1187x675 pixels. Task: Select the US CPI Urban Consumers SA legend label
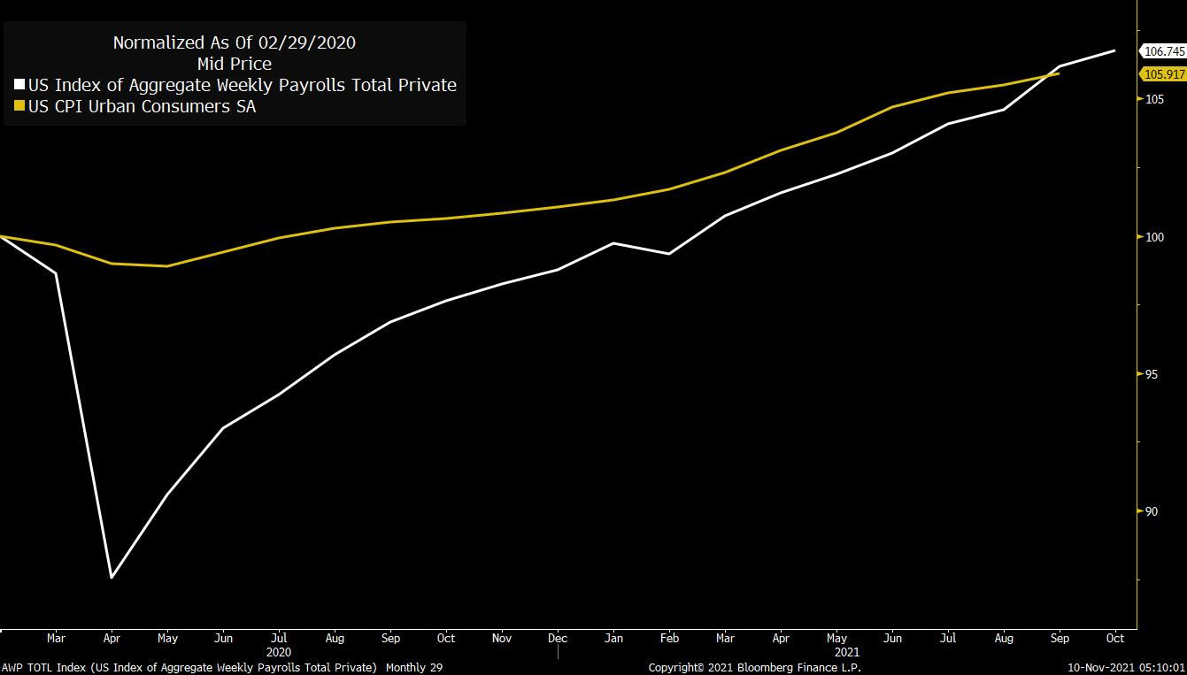142,107
